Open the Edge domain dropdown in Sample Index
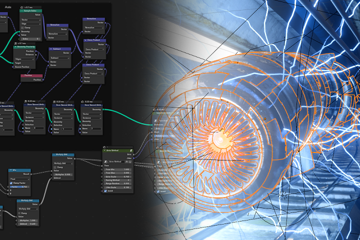The image size is (360, 240). pyautogui.click(x=31, y=23)
